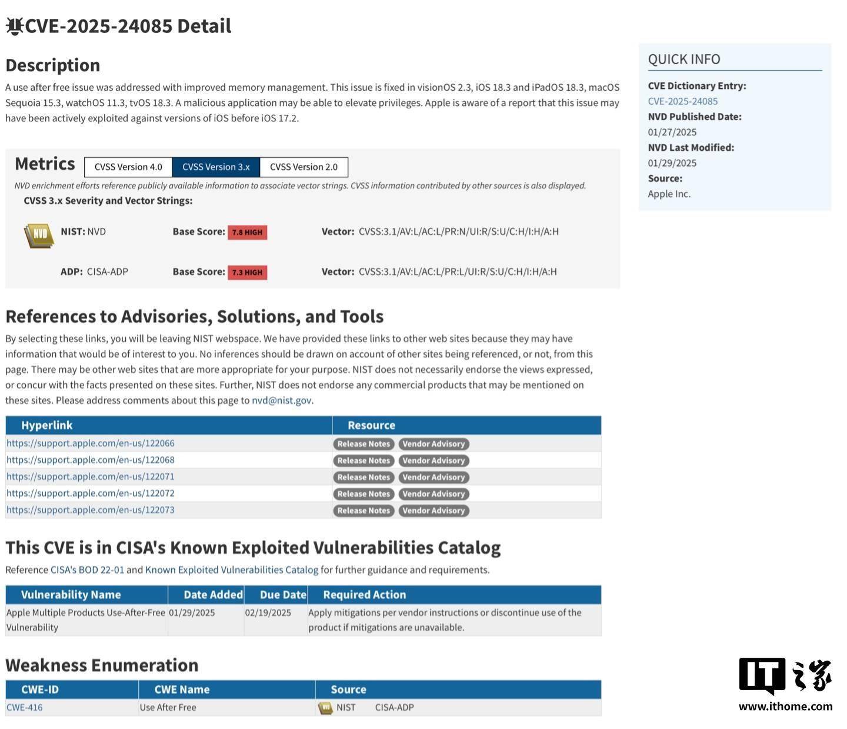The width and height of the screenshot is (847, 729).
Task: Click Release Notes tag for 122072 row
Action: coord(364,494)
